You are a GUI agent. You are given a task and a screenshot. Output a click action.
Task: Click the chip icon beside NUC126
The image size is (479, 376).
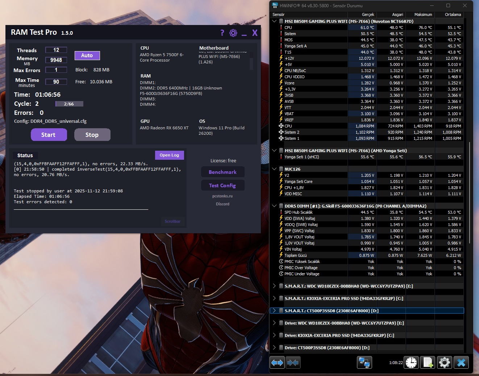point(281,169)
